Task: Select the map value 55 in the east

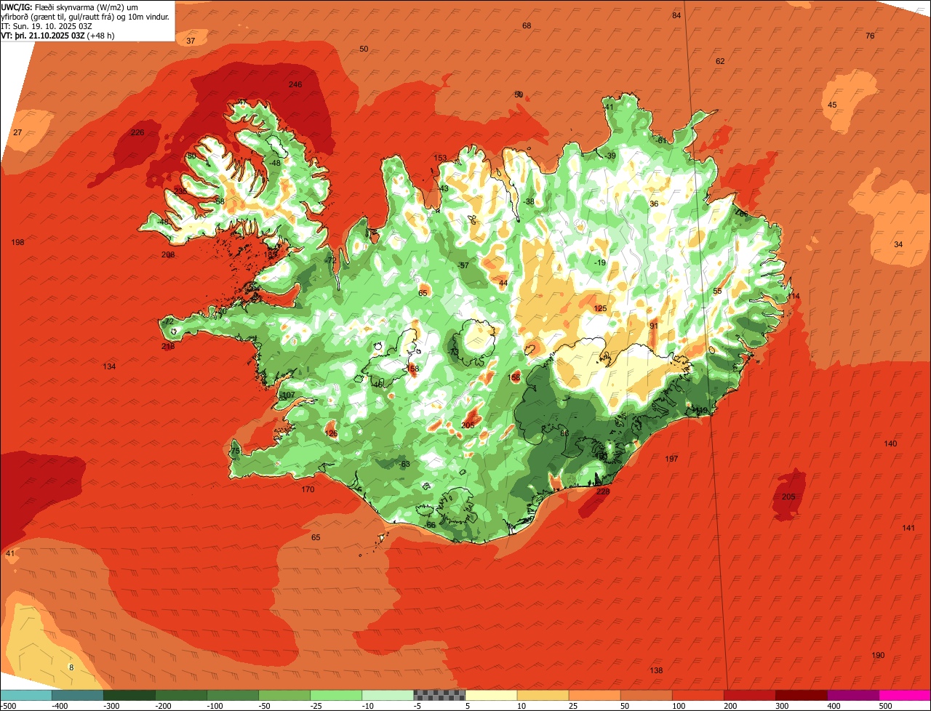Action: 717,291
